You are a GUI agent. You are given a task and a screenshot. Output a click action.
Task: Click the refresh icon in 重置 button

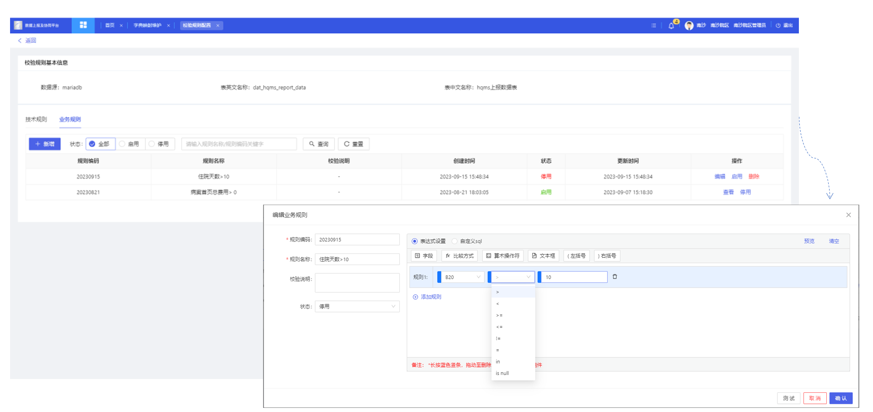346,144
